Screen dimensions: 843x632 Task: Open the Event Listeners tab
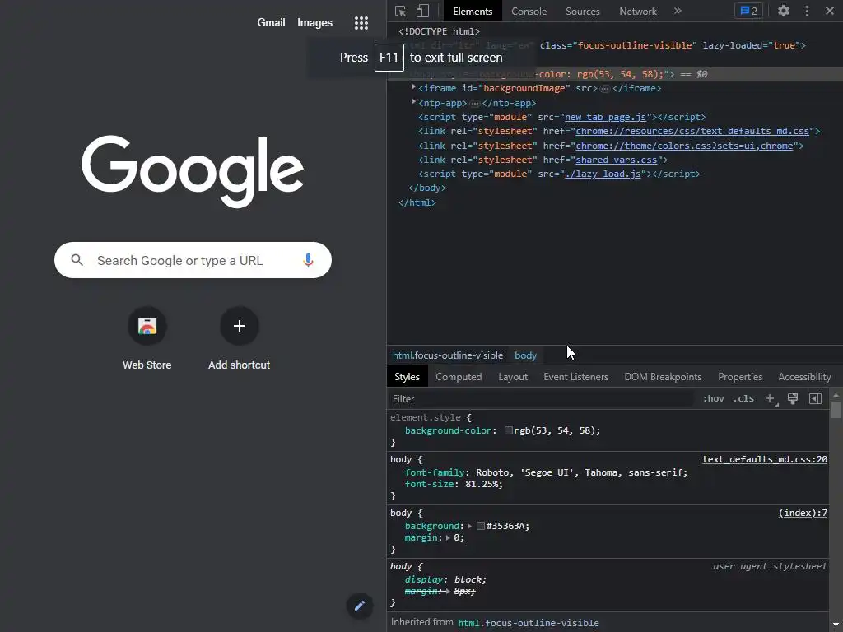[575, 377]
